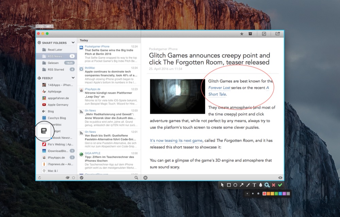Star the current article
Viewport: 340px width, 217px height.
242,34
